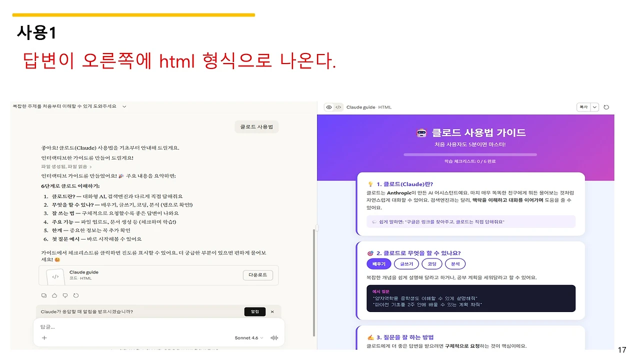The image size is (640, 360).
Task: Click the refresh icon in the artifact panel header
Action: pos(606,107)
